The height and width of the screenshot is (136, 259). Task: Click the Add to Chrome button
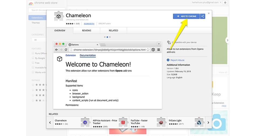pyautogui.click(x=186, y=16)
